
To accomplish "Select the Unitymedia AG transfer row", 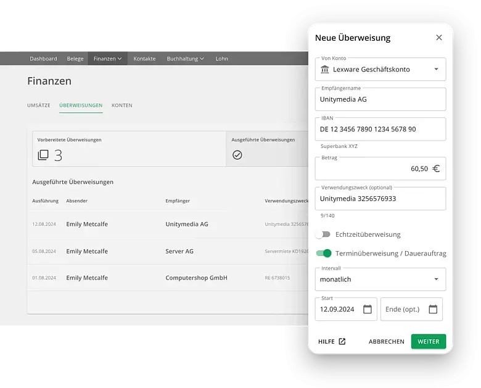I will coord(168,224).
